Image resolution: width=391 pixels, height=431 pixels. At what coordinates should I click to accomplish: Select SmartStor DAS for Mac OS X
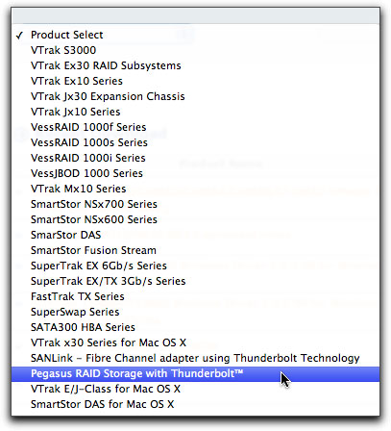(x=195, y=404)
